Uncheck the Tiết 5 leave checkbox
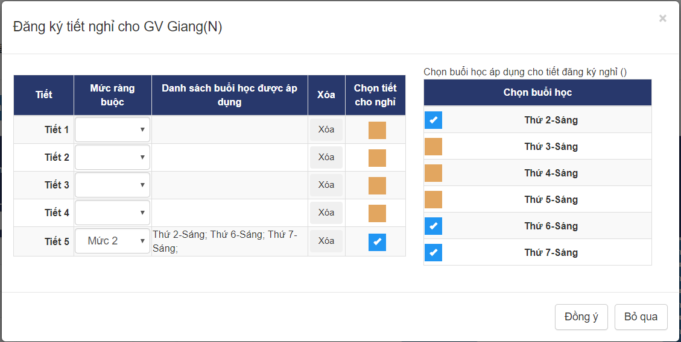The image size is (681, 342). click(377, 242)
